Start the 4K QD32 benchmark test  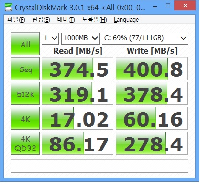(x=25, y=143)
